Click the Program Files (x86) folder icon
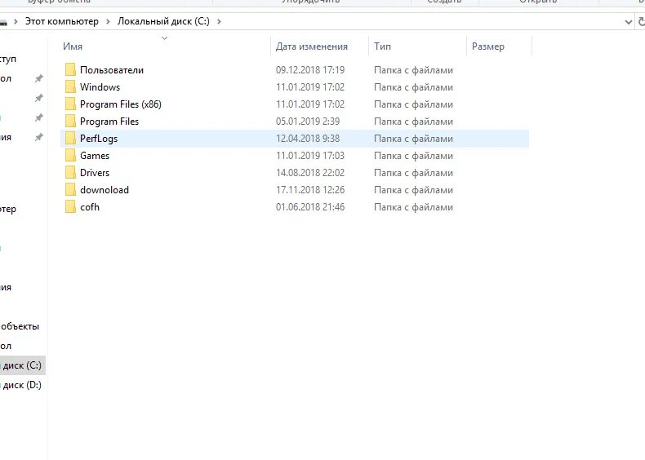Screen dimensions: 645x460 click(70, 104)
